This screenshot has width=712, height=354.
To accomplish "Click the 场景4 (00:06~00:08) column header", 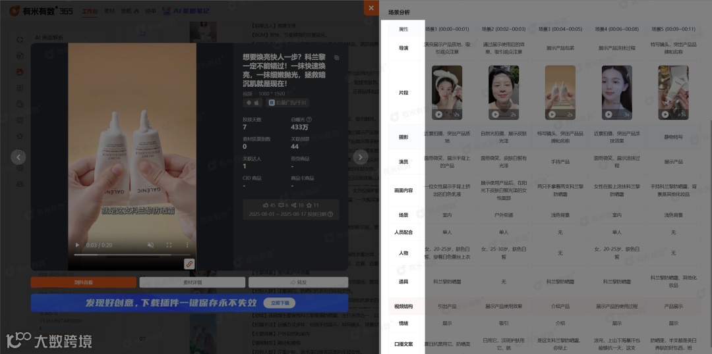I will (x=616, y=29).
